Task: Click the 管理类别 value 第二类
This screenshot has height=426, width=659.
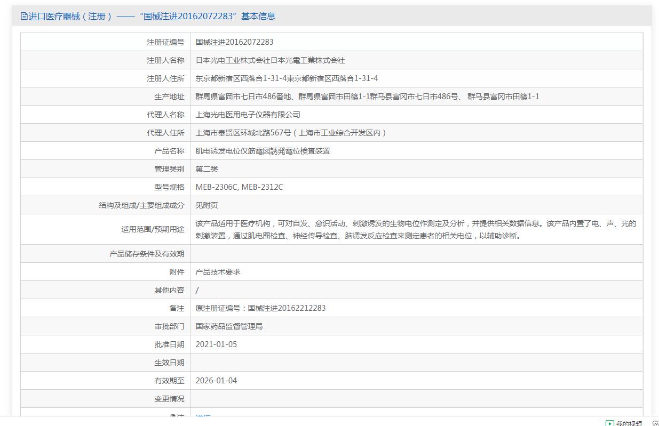Action: tap(207, 169)
